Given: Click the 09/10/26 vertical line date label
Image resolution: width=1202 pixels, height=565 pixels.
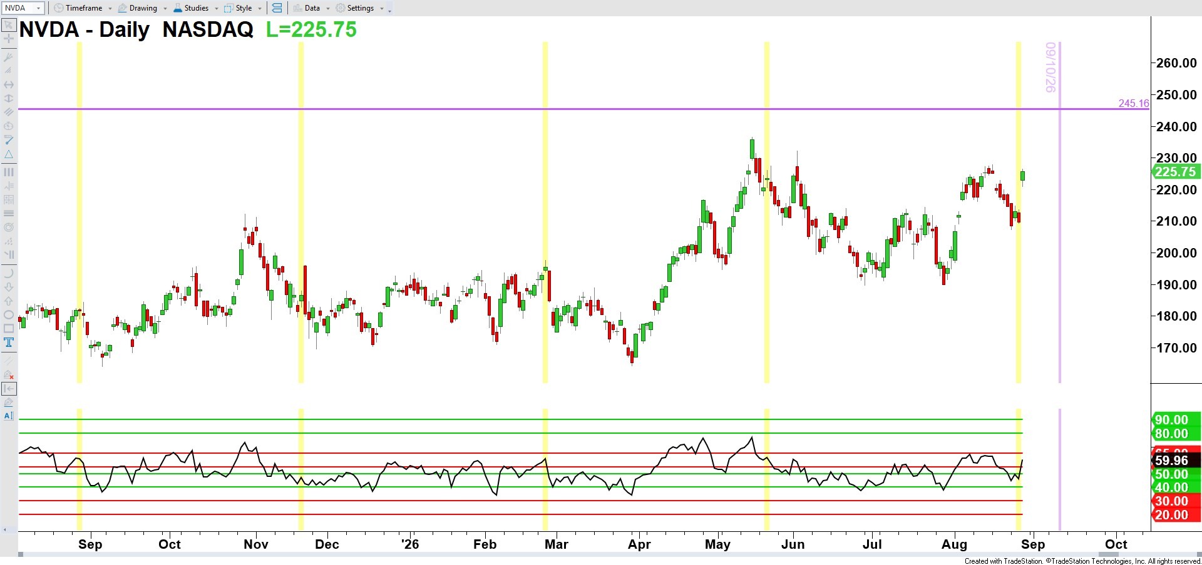Looking at the screenshot, I should click(x=1050, y=67).
